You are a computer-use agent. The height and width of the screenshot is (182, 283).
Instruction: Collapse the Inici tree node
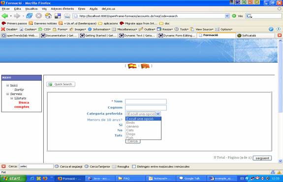click(x=7, y=85)
